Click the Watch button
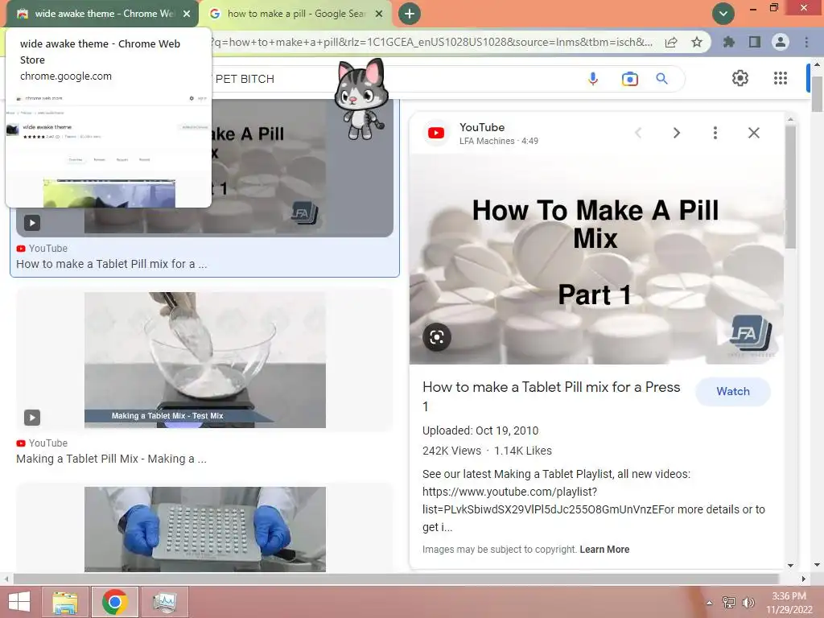The height and width of the screenshot is (618, 824). click(733, 392)
